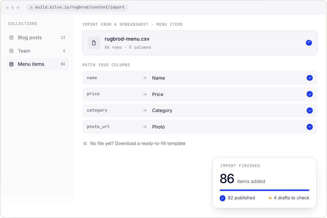The image size is (327, 218).
Task: Click the rugbrod-menu.csv file icon
Action: [94, 43]
